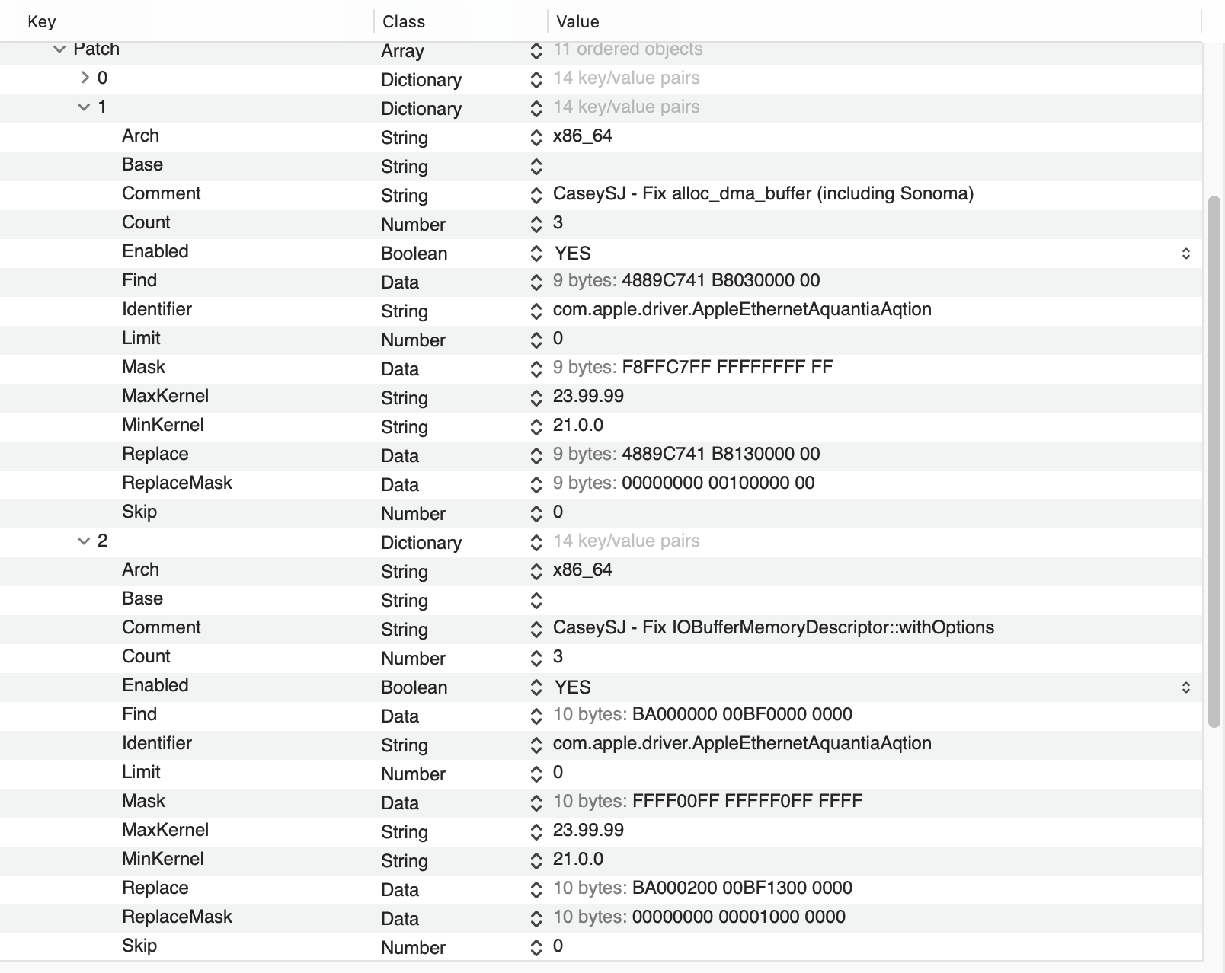Click the stepper next to Find's 9-byte data
This screenshot has width=1225, height=973.
(x=536, y=282)
